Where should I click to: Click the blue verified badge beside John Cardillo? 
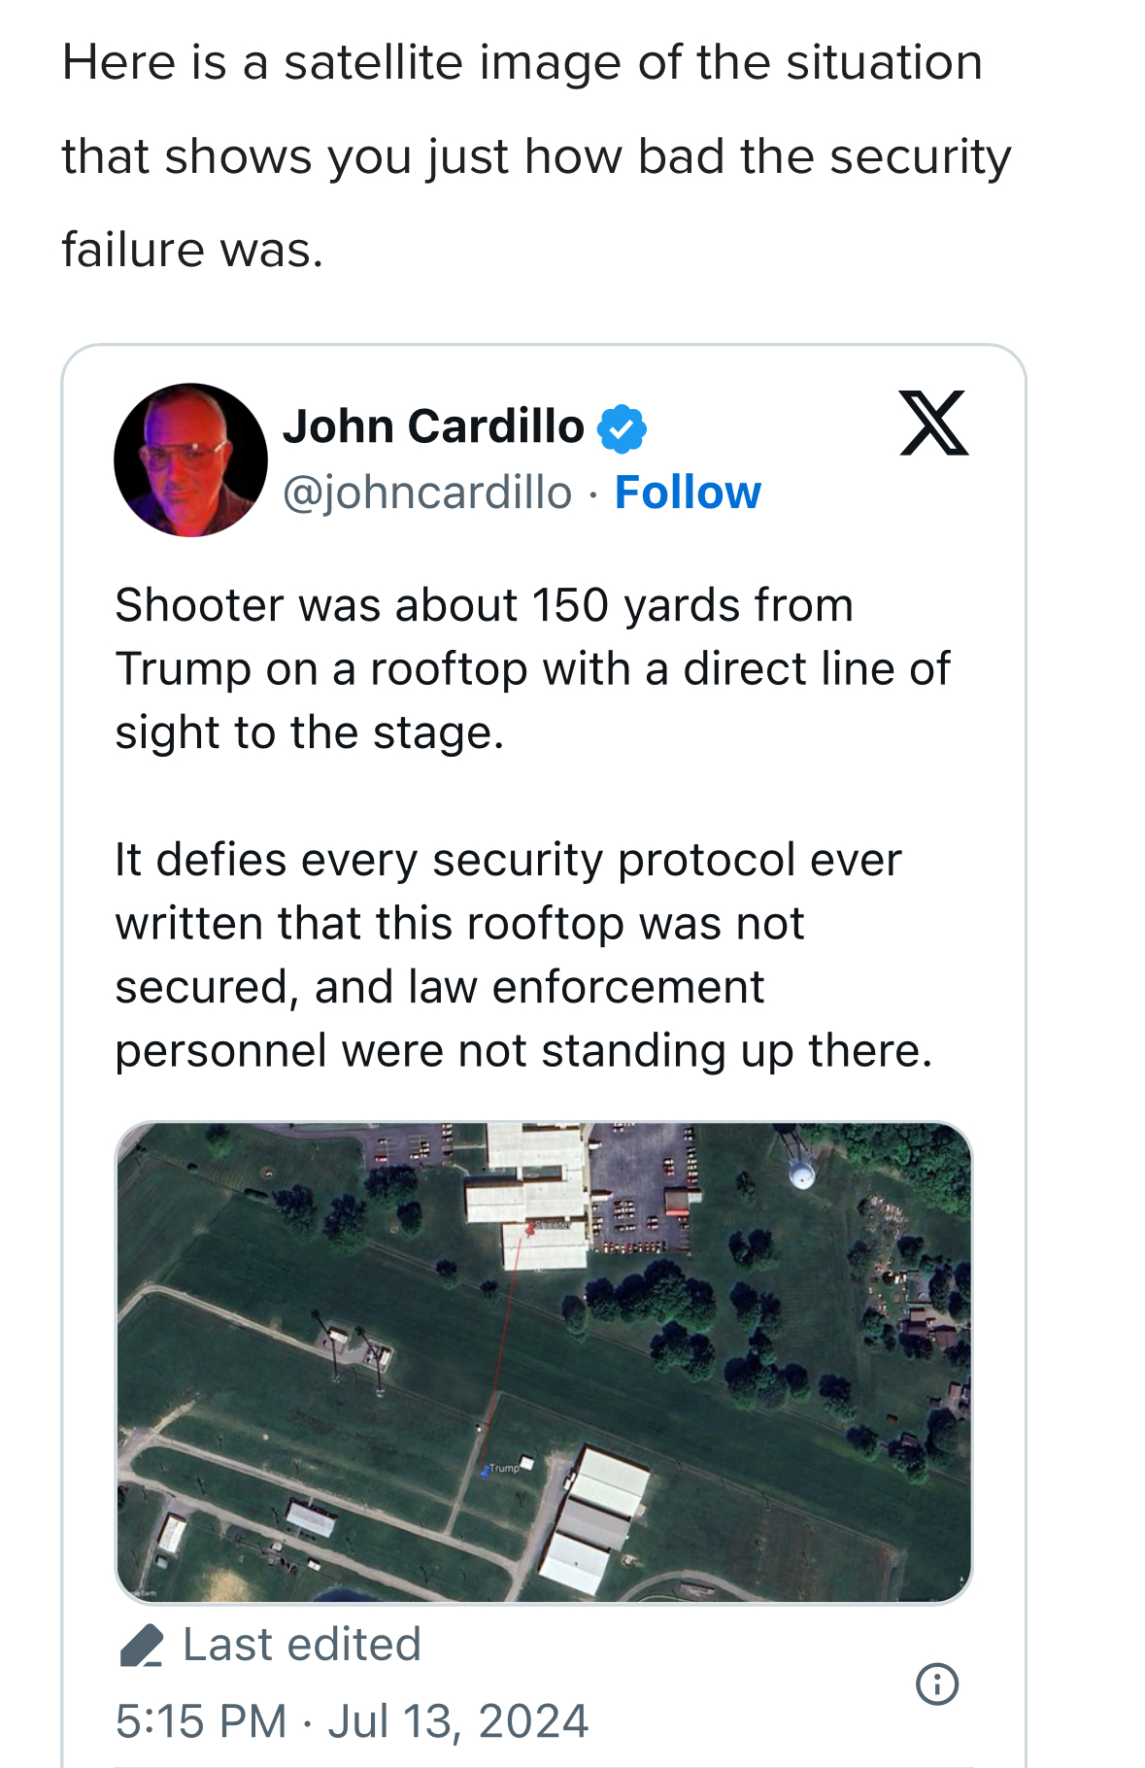pyautogui.click(x=622, y=428)
